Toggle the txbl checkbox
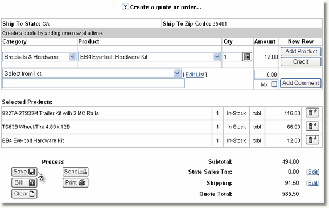Viewport: 329px width, 208px height. click(274, 84)
